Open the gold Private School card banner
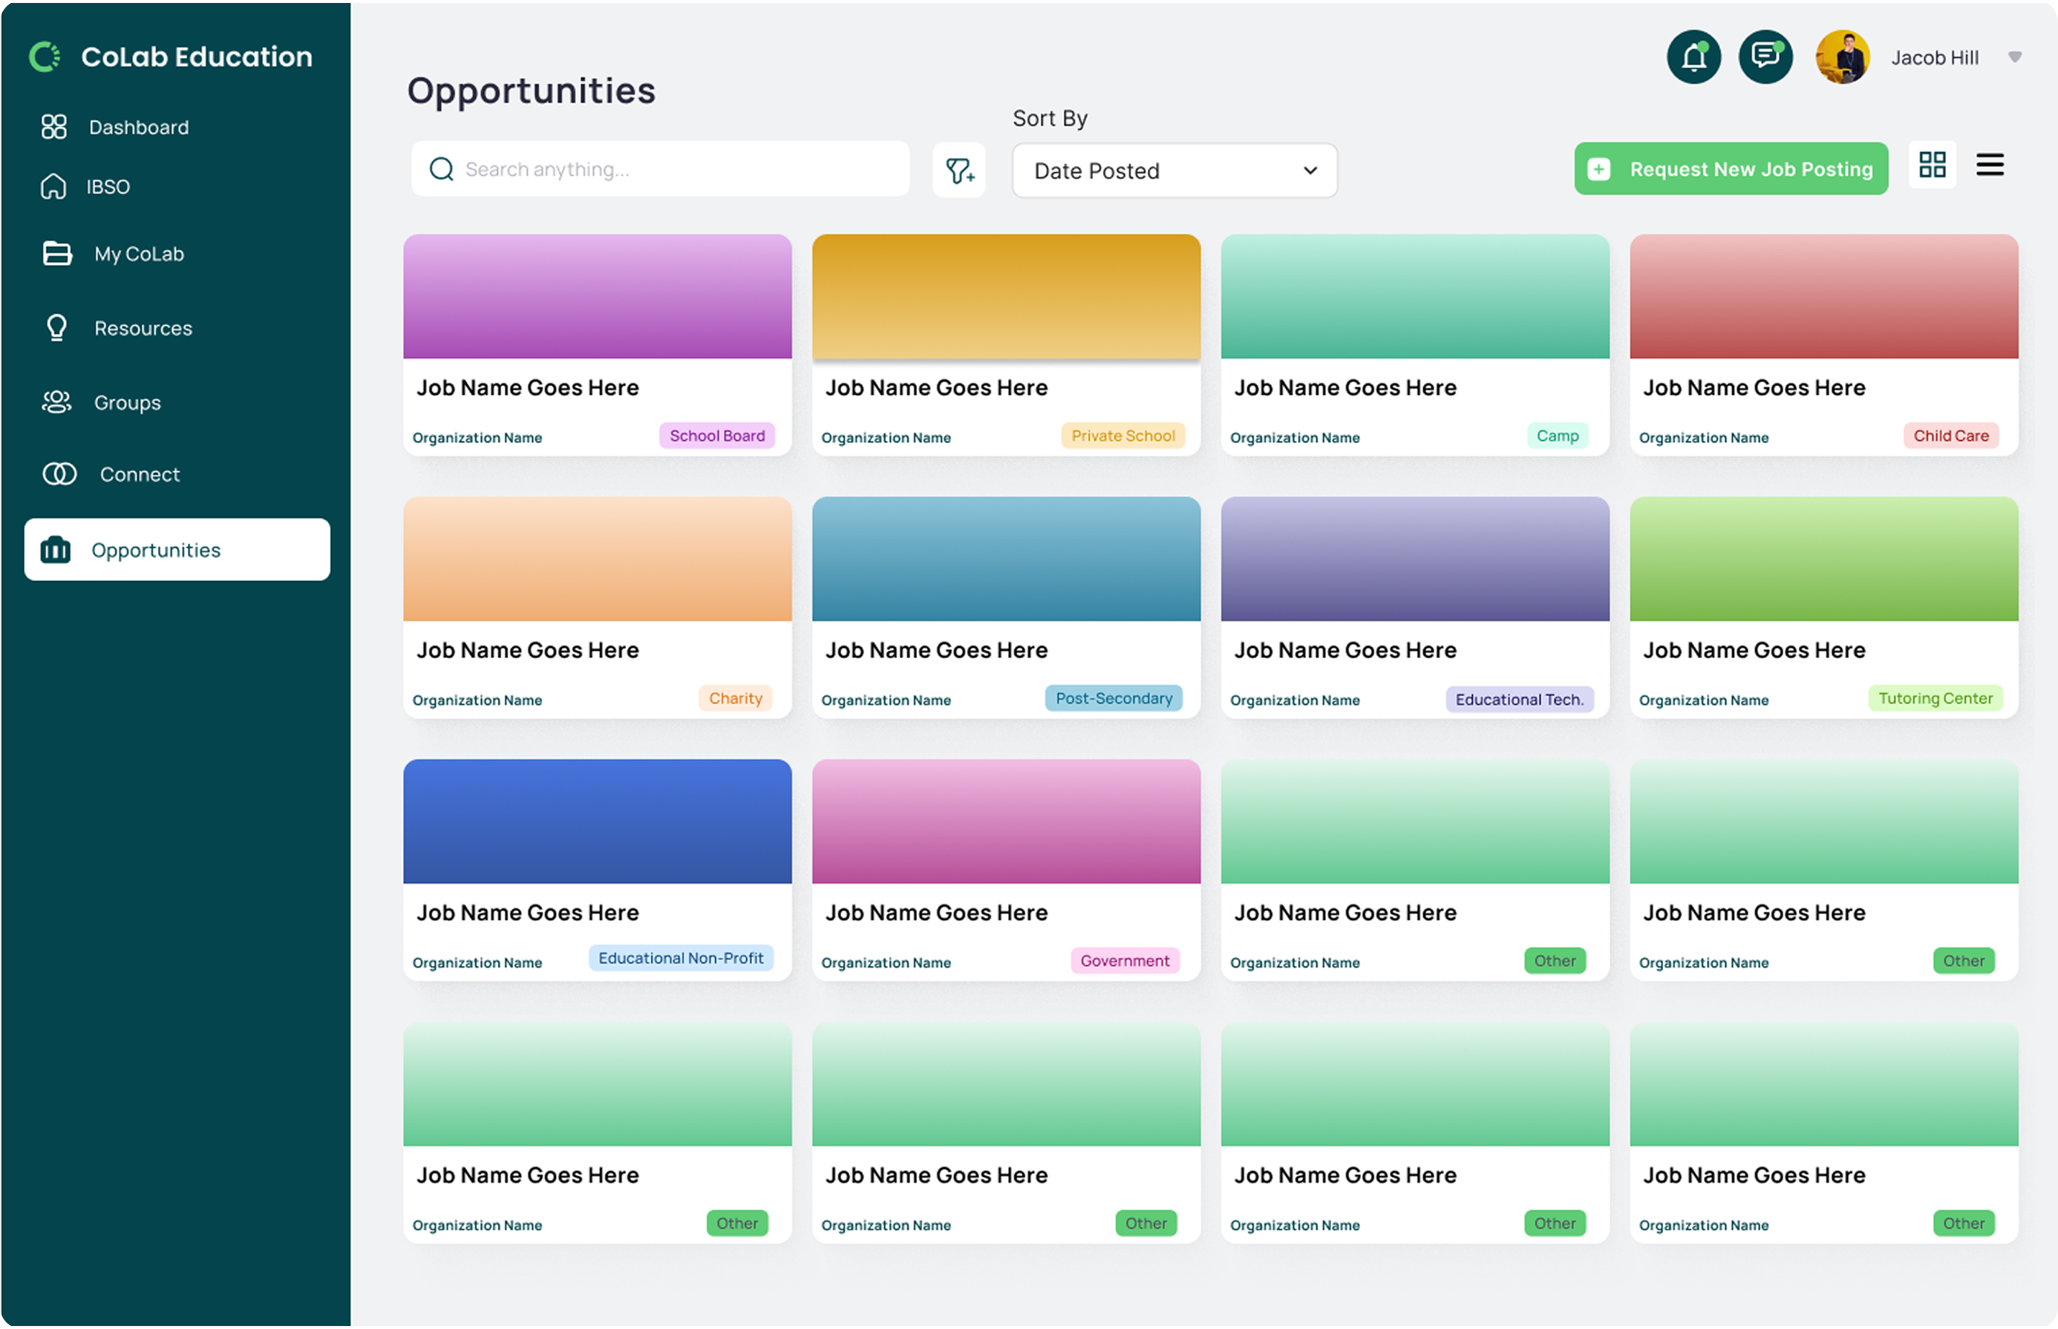Screen dimensions: 2058x1329 pyautogui.click(x=1006, y=296)
